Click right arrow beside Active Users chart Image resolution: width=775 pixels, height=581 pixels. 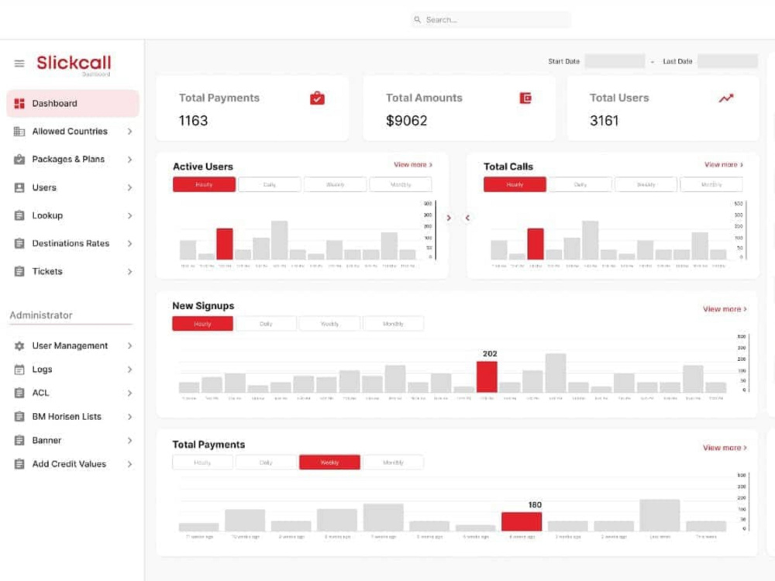(449, 218)
